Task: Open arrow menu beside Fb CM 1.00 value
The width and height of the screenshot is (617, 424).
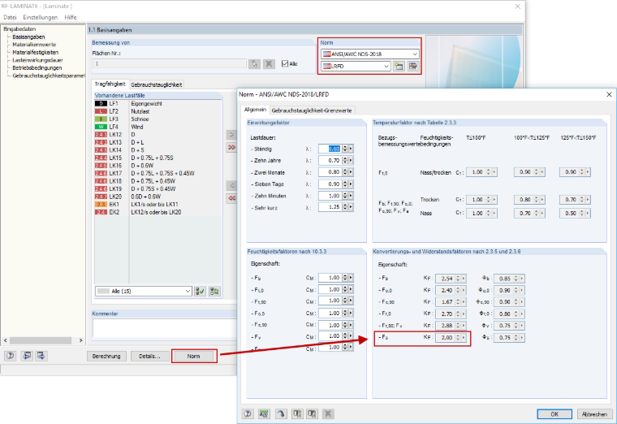Action: pos(351,278)
